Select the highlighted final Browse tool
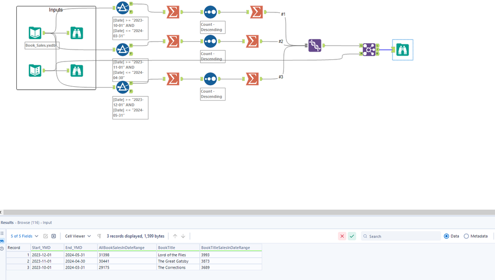The image size is (495, 280). click(402, 50)
